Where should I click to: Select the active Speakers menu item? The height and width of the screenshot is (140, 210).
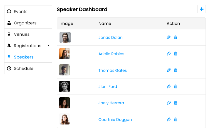pos(28,57)
